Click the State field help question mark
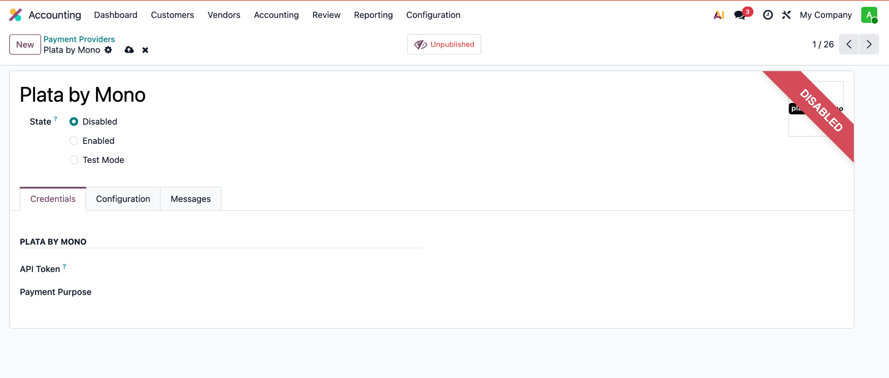889x378 pixels. [56, 119]
